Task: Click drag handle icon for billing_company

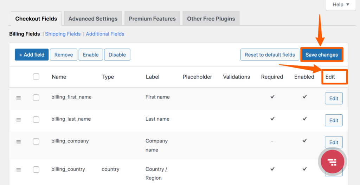Action: (19, 142)
